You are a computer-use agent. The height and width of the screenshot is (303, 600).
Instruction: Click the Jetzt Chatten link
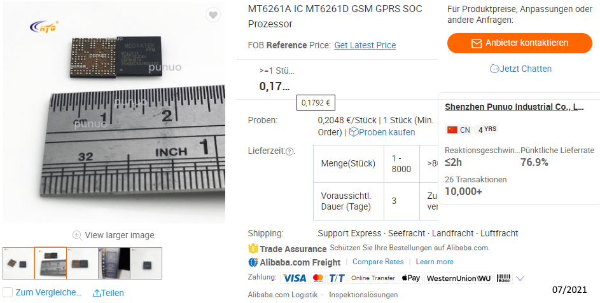tap(520, 69)
